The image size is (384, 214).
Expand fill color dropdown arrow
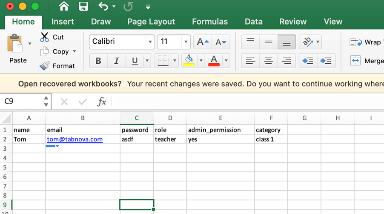[x=201, y=60]
